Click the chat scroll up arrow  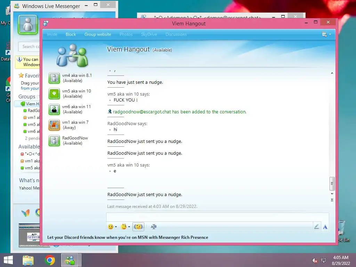[x=332, y=73]
